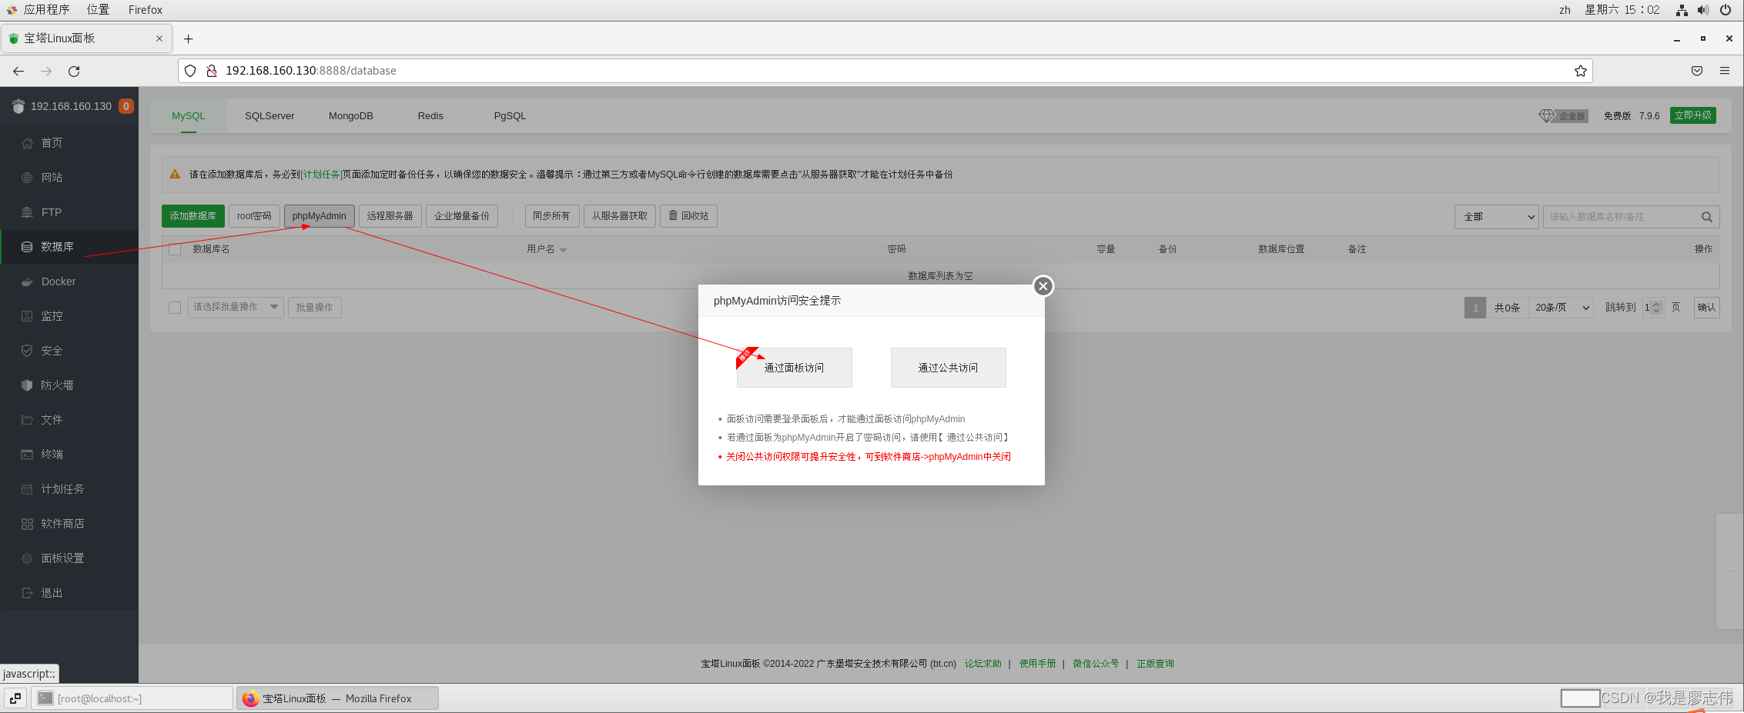
Task: Open the 20条/页 page size dropdown
Action: point(1561,308)
